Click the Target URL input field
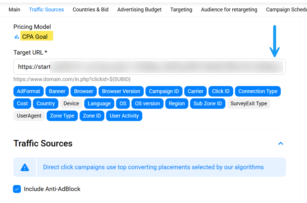 pyautogui.click(x=150, y=67)
